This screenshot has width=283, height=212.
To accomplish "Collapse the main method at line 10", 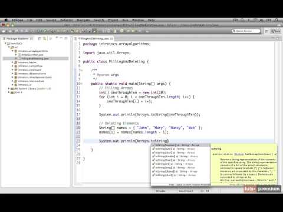I will (x=81, y=84).
